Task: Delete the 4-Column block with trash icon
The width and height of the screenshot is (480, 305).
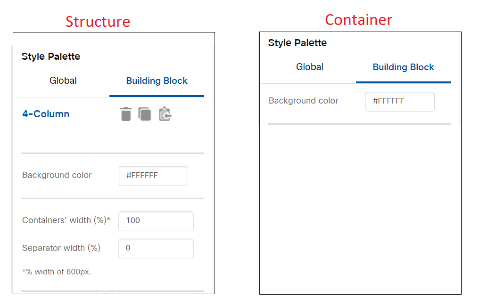Action: [126, 114]
